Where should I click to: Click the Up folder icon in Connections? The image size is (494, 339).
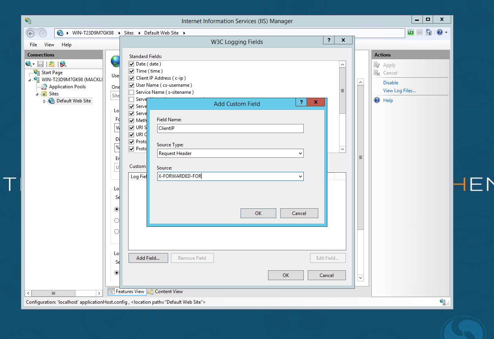(x=51, y=64)
